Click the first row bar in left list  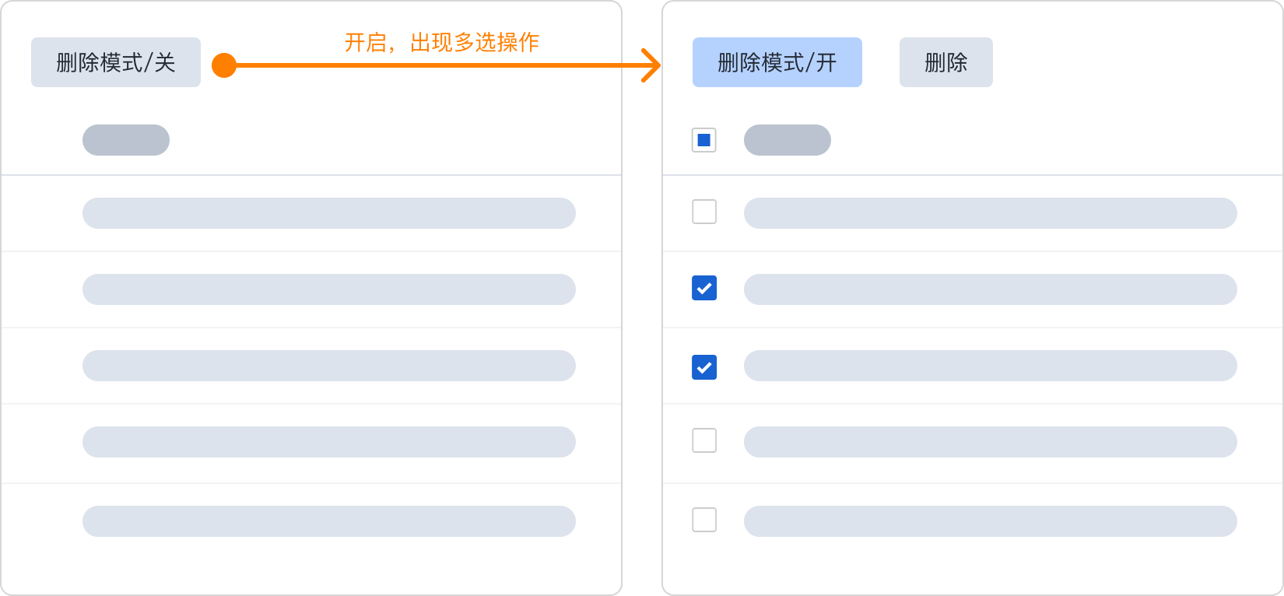tap(328, 213)
